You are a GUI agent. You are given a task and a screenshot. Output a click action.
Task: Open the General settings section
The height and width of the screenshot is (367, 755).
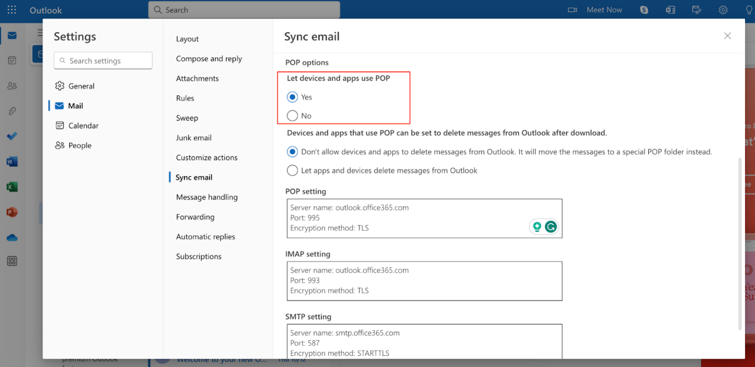(x=81, y=86)
